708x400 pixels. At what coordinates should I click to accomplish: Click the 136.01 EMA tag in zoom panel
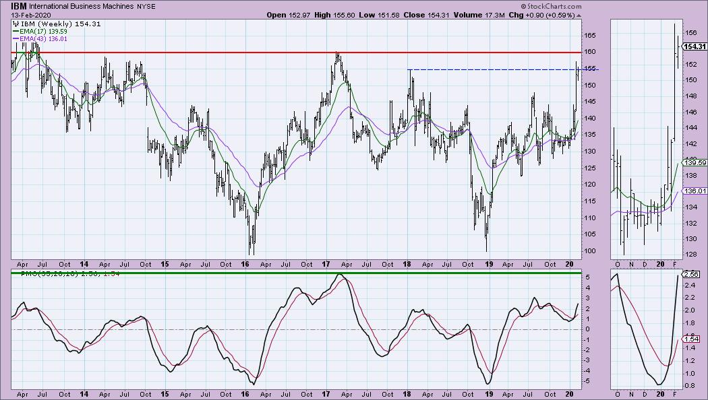click(695, 191)
